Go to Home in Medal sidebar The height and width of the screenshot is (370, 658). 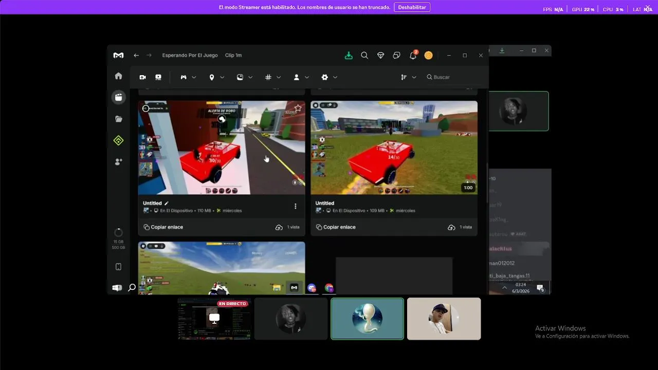tap(118, 76)
